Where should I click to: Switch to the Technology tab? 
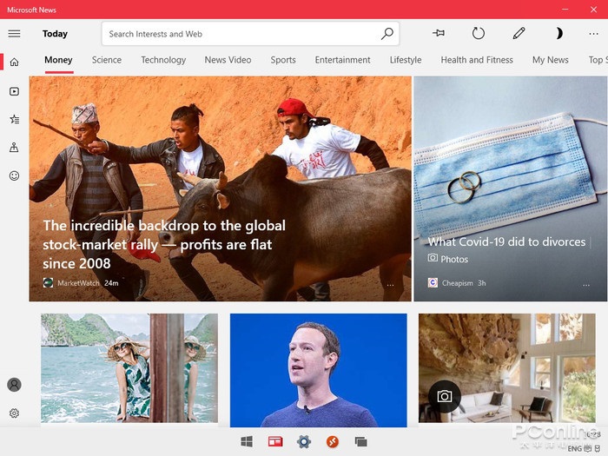coord(163,60)
